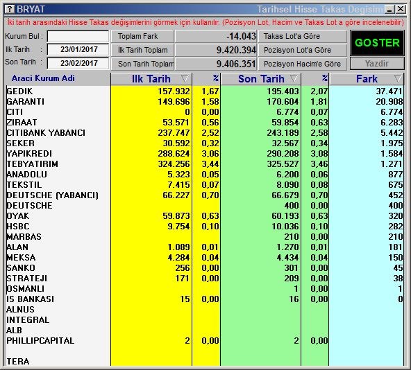Select the SEKER row name
The height and width of the screenshot is (370, 411).
[x=20, y=143]
